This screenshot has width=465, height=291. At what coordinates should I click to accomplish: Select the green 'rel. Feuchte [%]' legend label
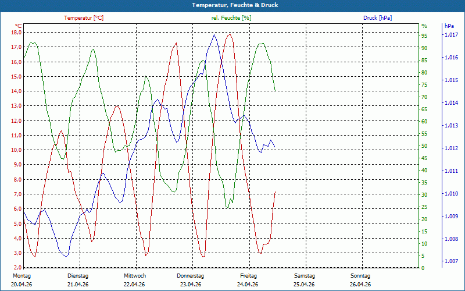click(231, 18)
